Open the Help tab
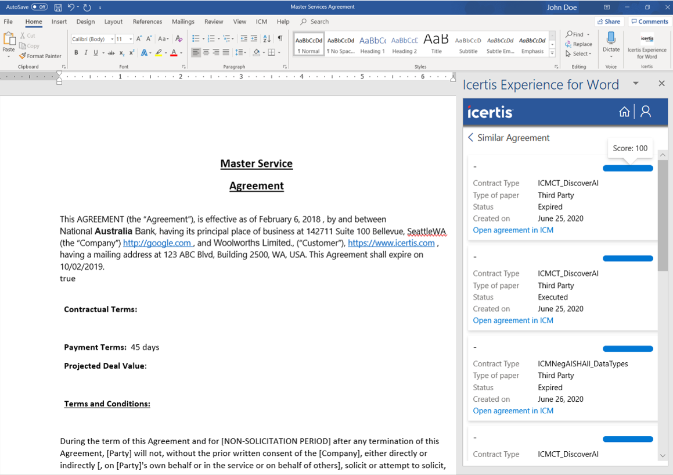This screenshot has width=673, height=475. click(283, 22)
